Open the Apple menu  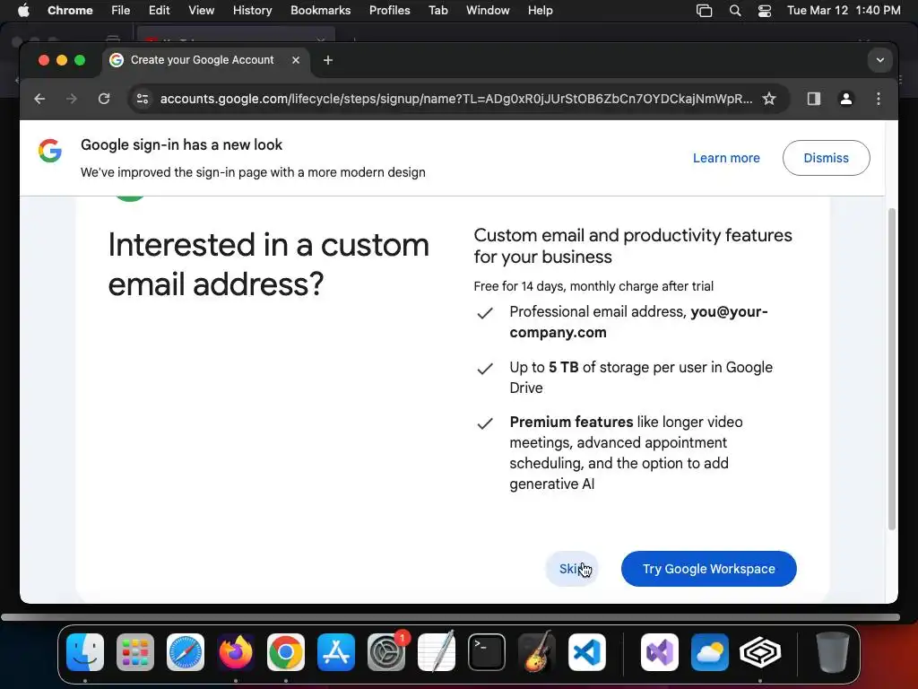[23, 10]
